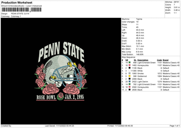
Task: Click the black swatch in row 11
Action: click(x=129, y=90)
